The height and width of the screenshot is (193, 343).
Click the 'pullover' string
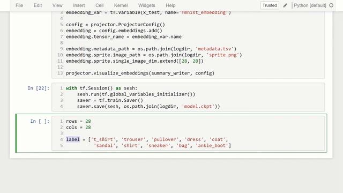coord(165,139)
